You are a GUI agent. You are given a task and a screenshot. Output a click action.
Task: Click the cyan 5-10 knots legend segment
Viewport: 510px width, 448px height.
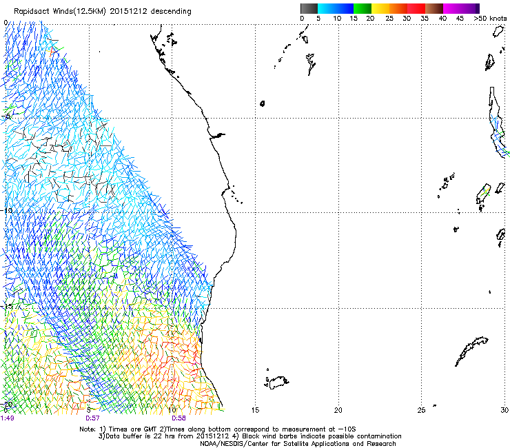tap(327, 8)
